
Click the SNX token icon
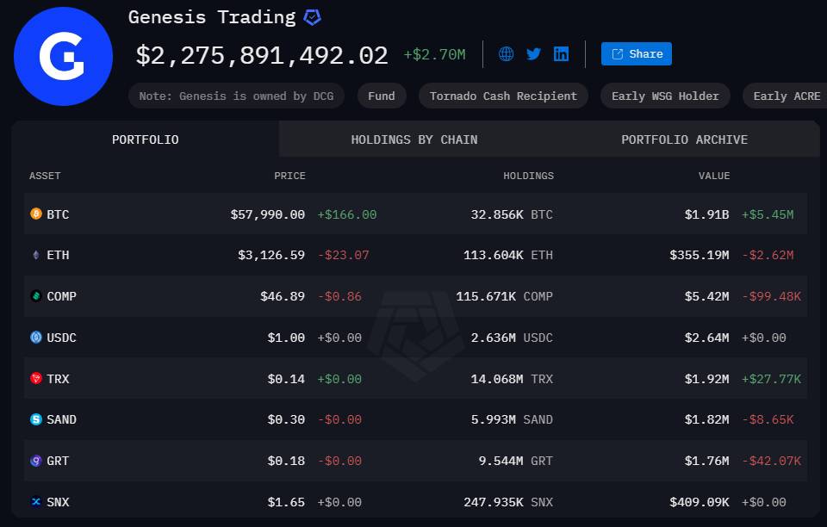[x=36, y=501]
